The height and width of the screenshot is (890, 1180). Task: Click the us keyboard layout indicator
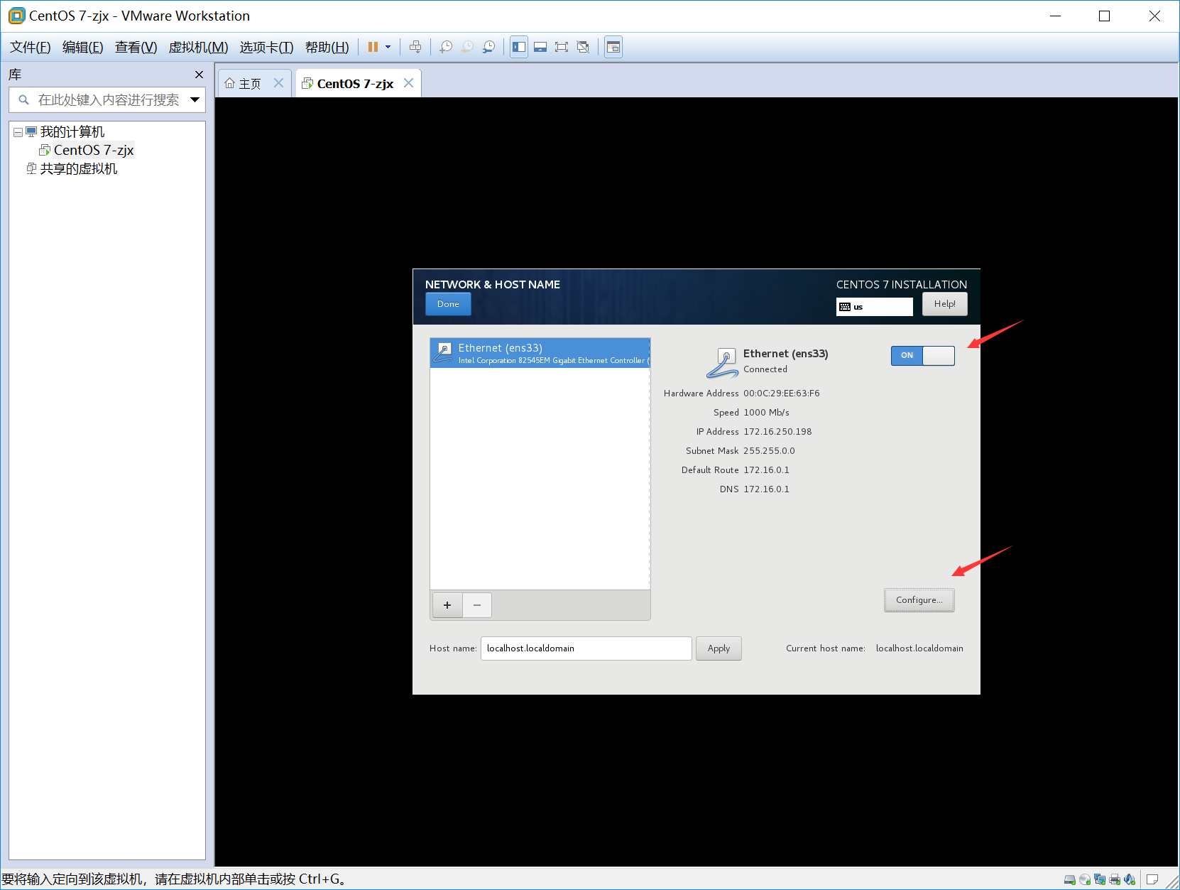tap(874, 307)
